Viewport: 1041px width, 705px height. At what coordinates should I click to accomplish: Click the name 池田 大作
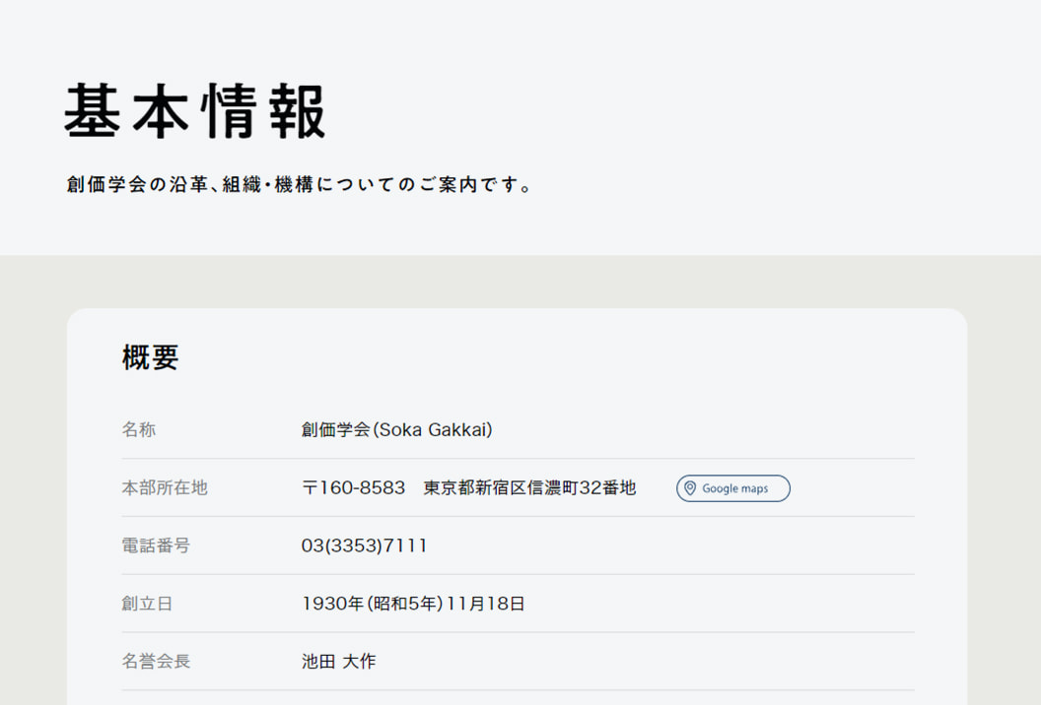pyautogui.click(x=338, y=662)
